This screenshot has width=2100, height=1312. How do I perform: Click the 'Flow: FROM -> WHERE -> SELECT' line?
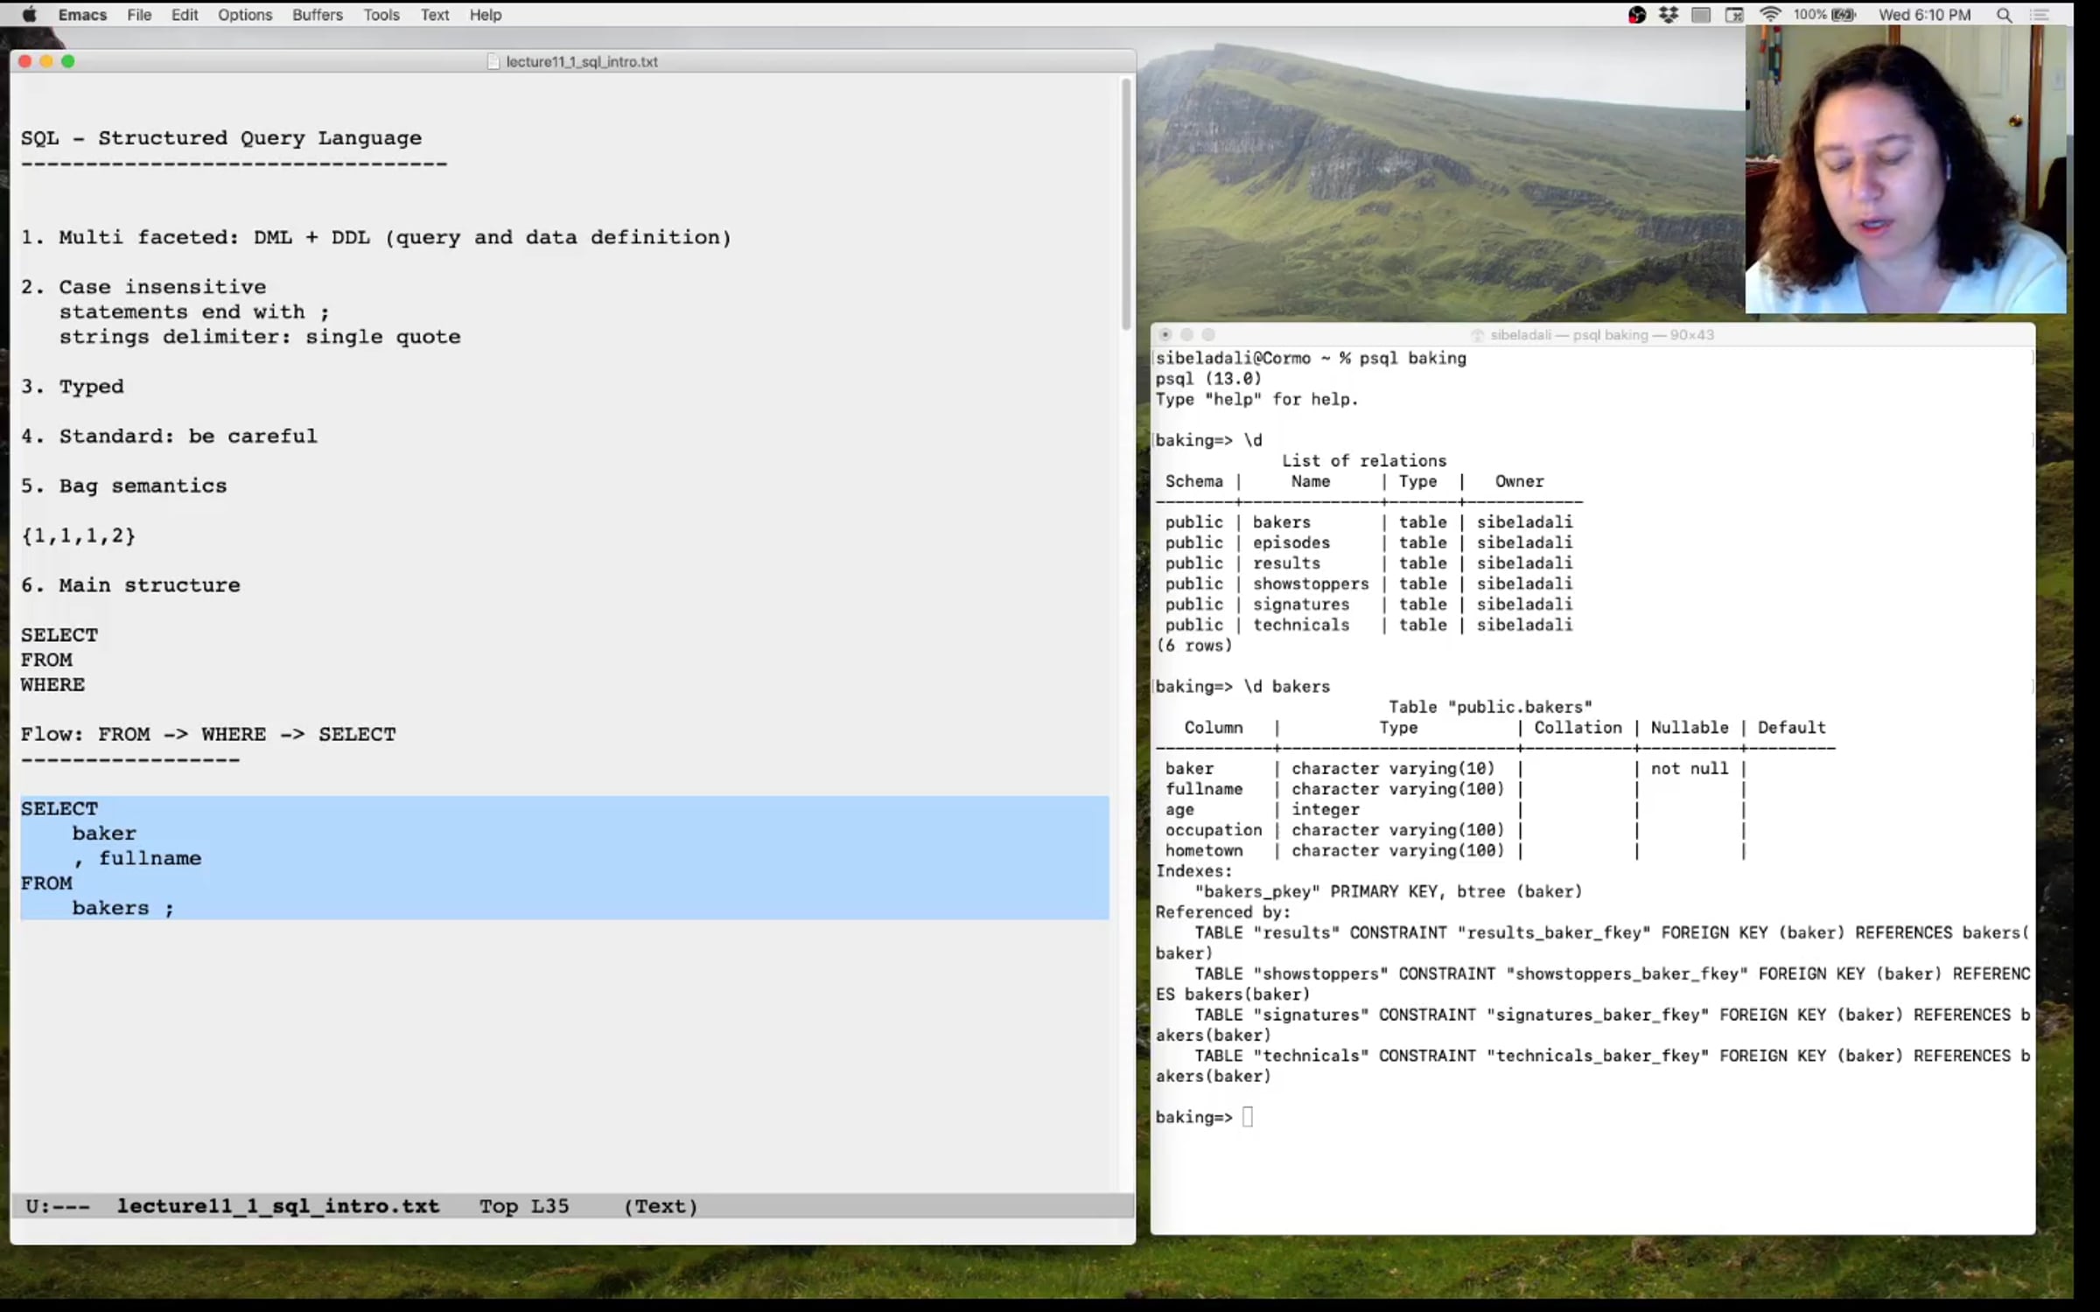[x=208, y=735]
